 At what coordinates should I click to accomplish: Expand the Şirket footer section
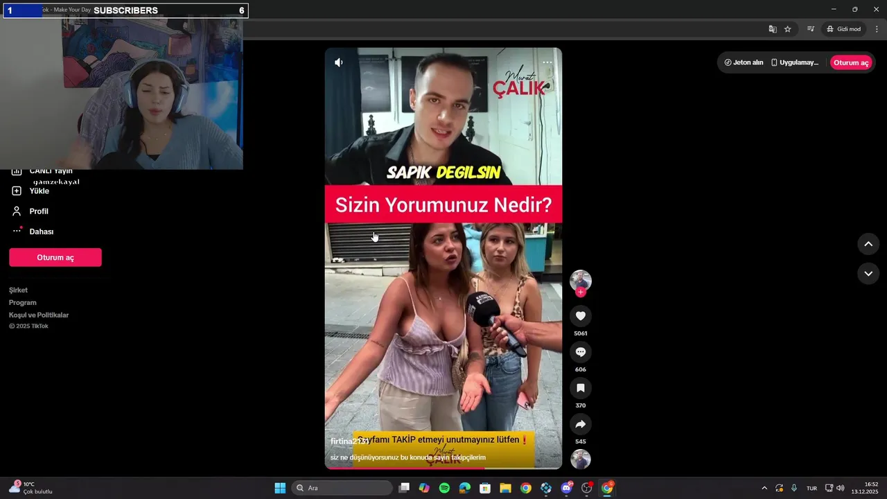[19, 290]
